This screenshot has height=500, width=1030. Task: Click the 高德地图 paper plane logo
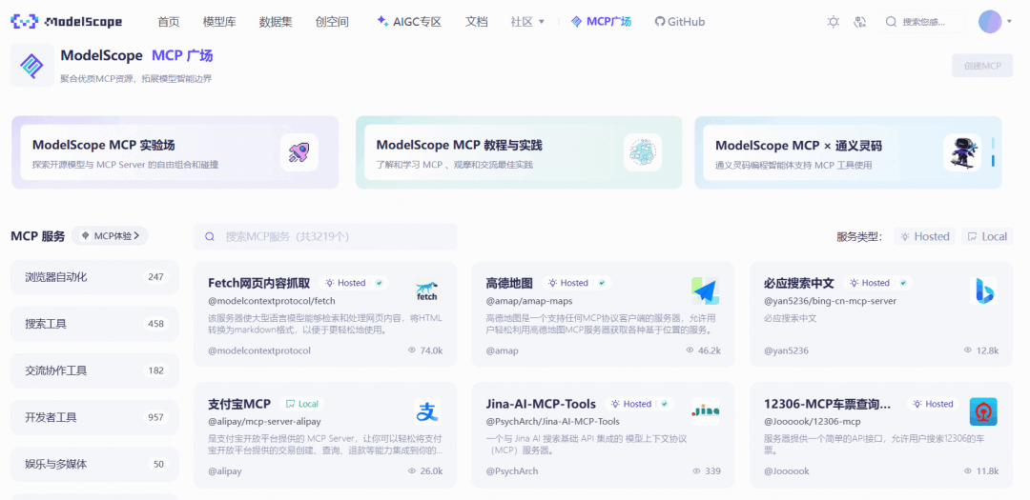(705, 290)
